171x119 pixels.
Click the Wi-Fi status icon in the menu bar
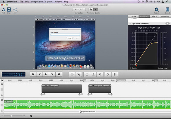(x=147, y=1)
